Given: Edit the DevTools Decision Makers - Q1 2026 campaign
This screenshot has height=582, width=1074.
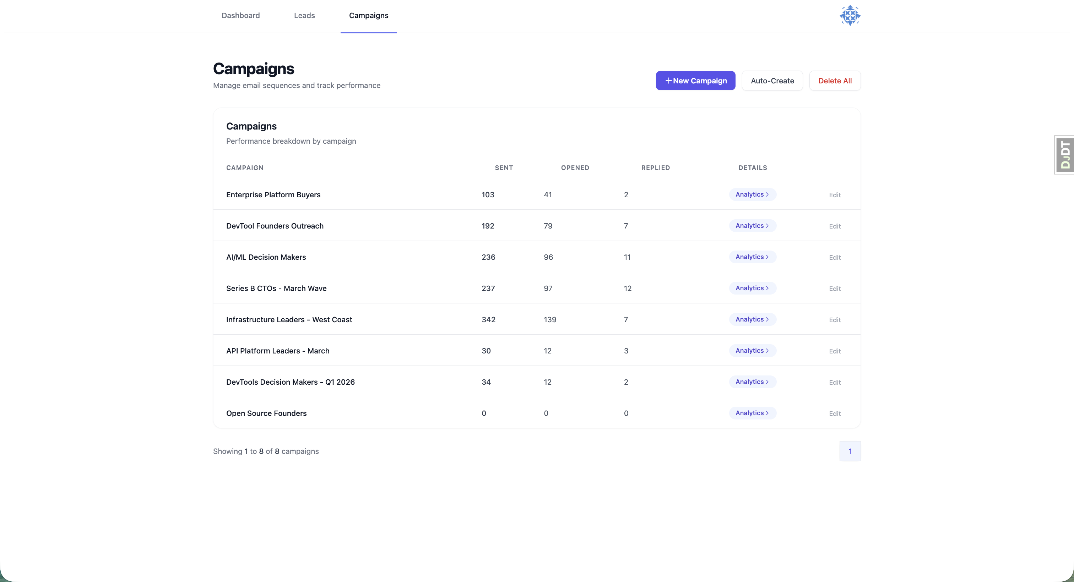Looking at the screenshot, I should (x=835, y=382).
